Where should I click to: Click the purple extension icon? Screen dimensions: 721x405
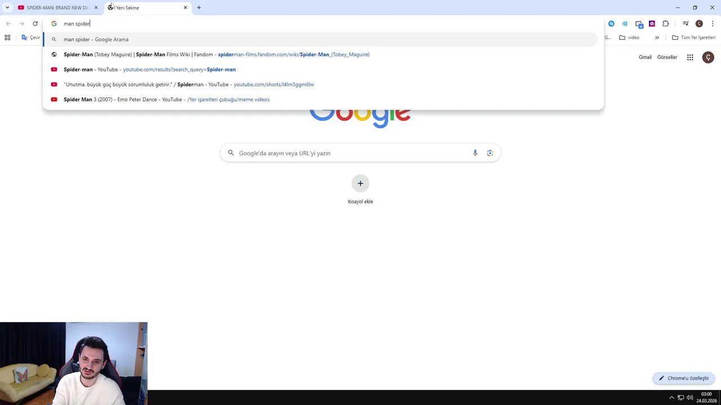tap(652, 24)
